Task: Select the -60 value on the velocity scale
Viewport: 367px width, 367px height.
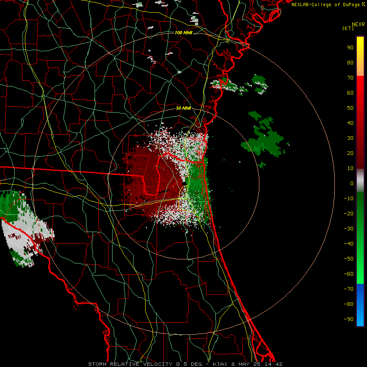Action: point(349,274)
